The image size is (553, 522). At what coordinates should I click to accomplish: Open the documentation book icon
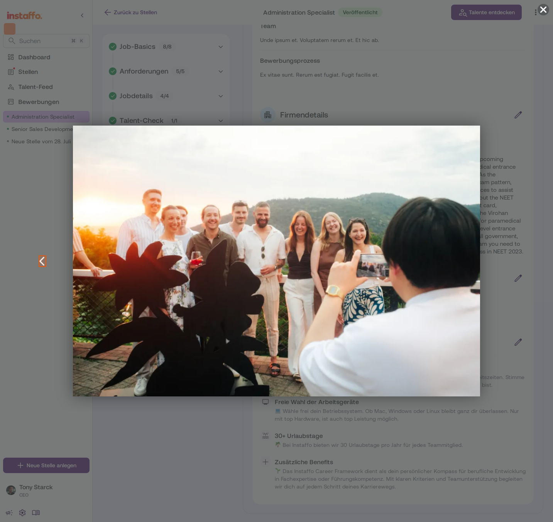point(36,513)
